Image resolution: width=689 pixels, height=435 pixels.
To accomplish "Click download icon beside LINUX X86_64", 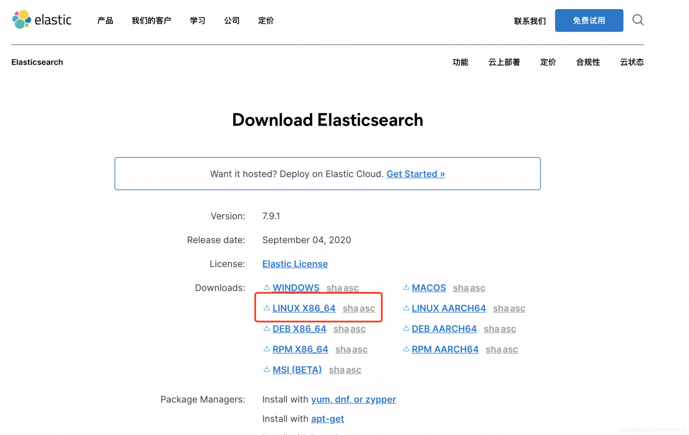I will coord(266,308).
